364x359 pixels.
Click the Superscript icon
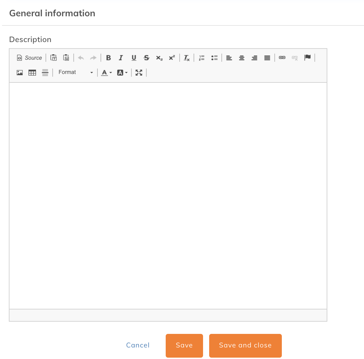[172, 58]
